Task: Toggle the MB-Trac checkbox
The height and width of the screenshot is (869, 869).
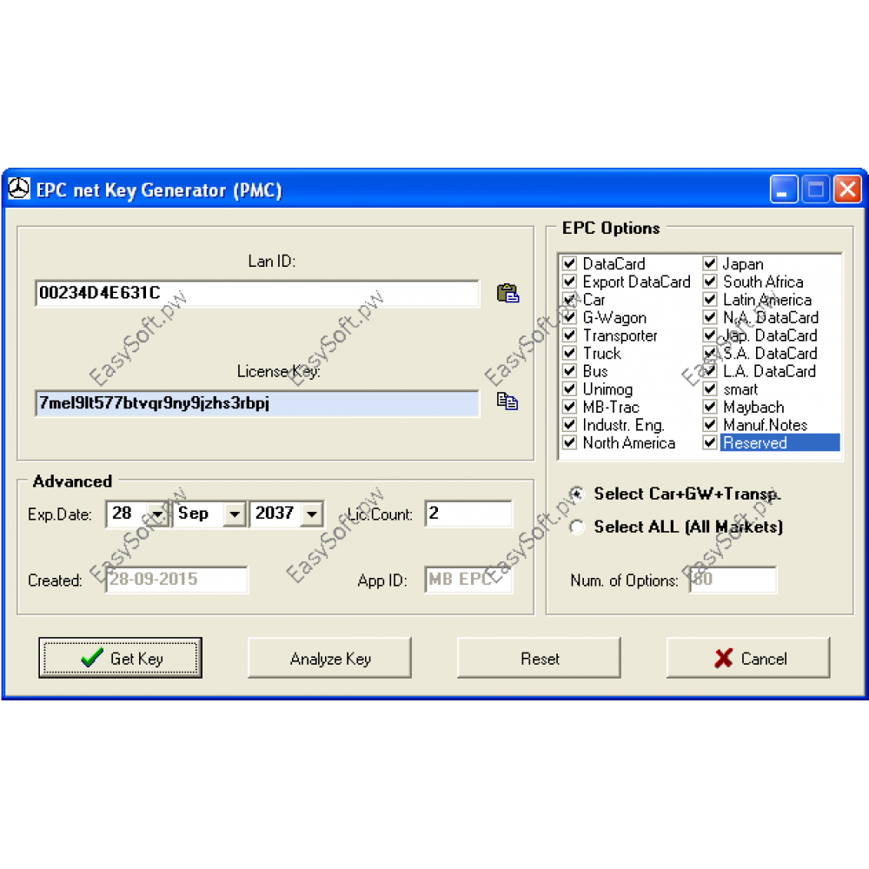Action: 569,407
